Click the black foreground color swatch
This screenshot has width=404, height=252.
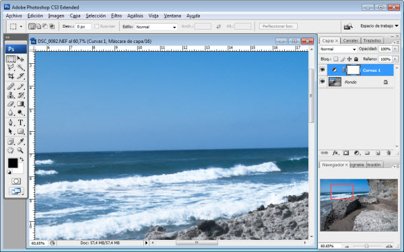(13, 163)
